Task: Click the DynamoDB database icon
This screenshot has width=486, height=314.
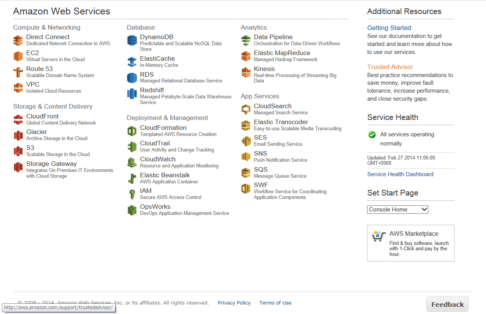Action: click(x=132, y=40)
